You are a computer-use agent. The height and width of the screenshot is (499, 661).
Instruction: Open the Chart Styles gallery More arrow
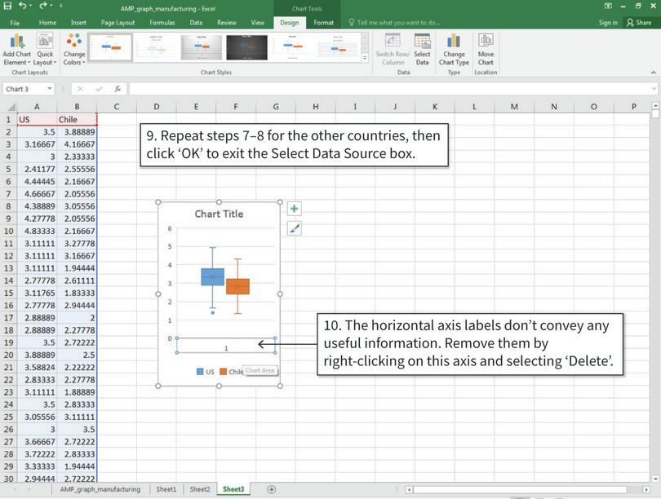click(x=365, y=57)
